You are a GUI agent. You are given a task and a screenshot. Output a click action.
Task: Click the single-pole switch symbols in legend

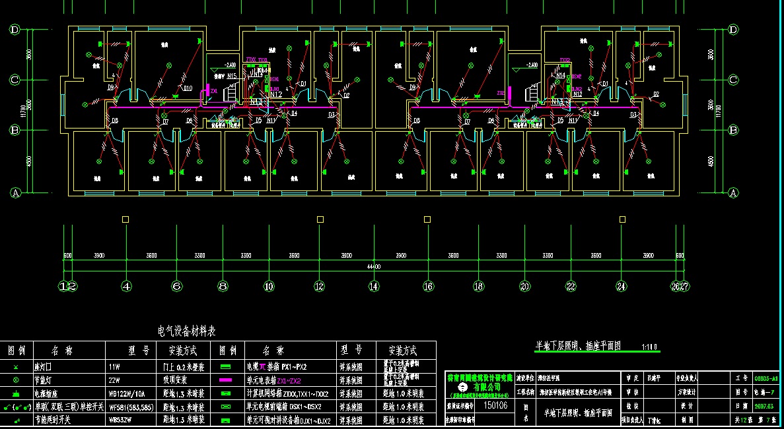16,407
